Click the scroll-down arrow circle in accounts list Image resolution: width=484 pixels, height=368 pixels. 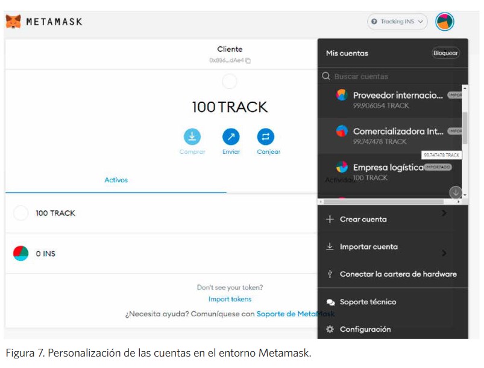[455, 192]
